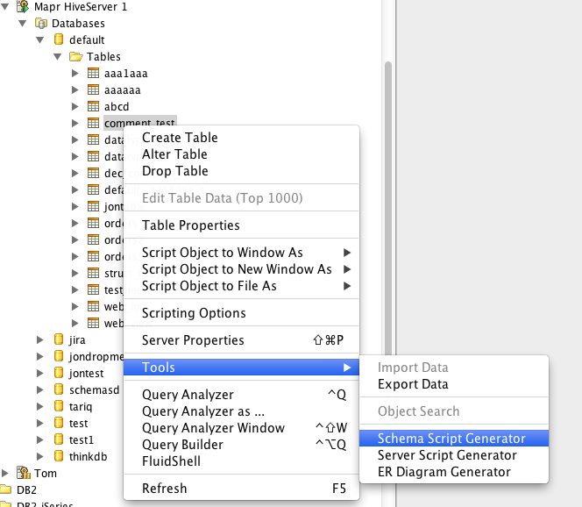Select ER Diagram Generator option
The image size is (582, 507).
point(444,472)
